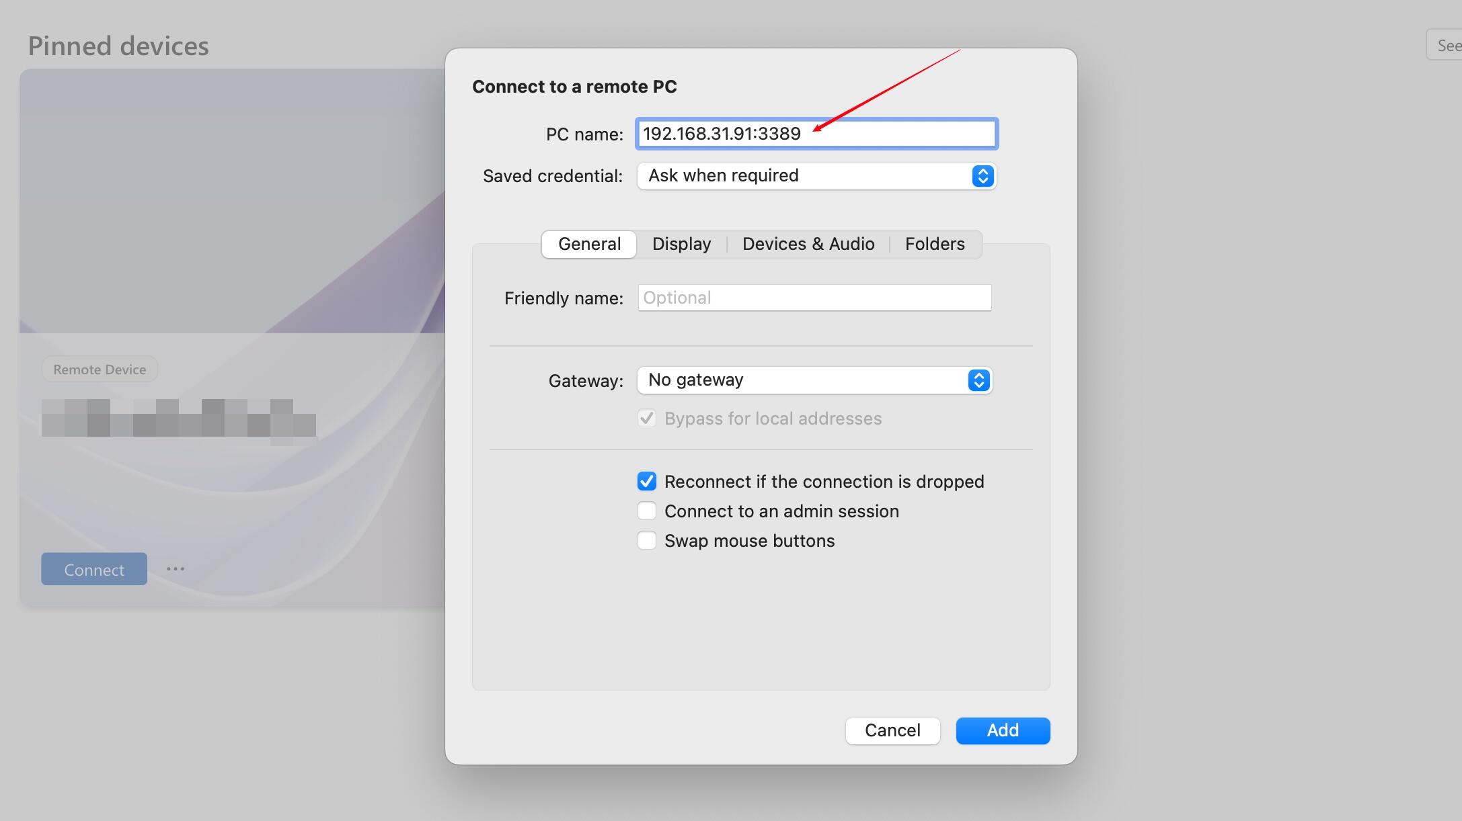This screenshot has height=821, width=1462.
Task: Click Bypass for local addresses checkbox
Action: tap(647, 419)
